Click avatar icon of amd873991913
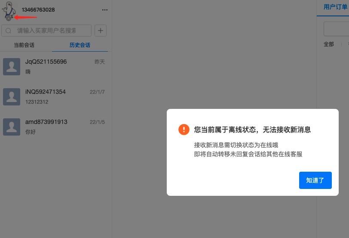349x238 pixels. point(12,127)
